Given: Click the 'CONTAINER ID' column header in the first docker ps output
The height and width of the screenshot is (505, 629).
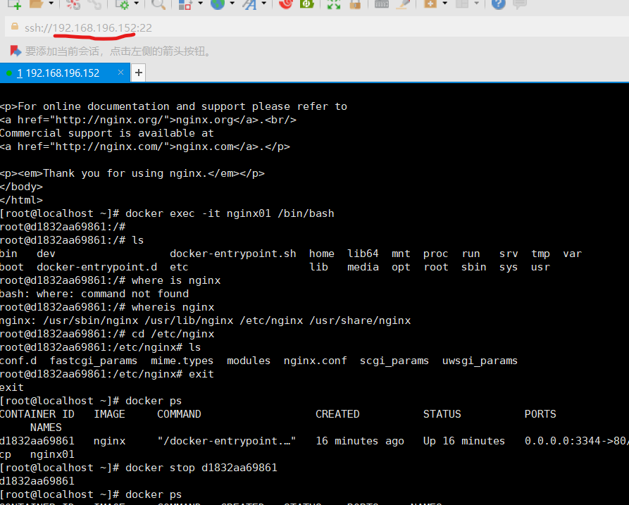Looking at the screenshot, I should (x=37, y=414).
